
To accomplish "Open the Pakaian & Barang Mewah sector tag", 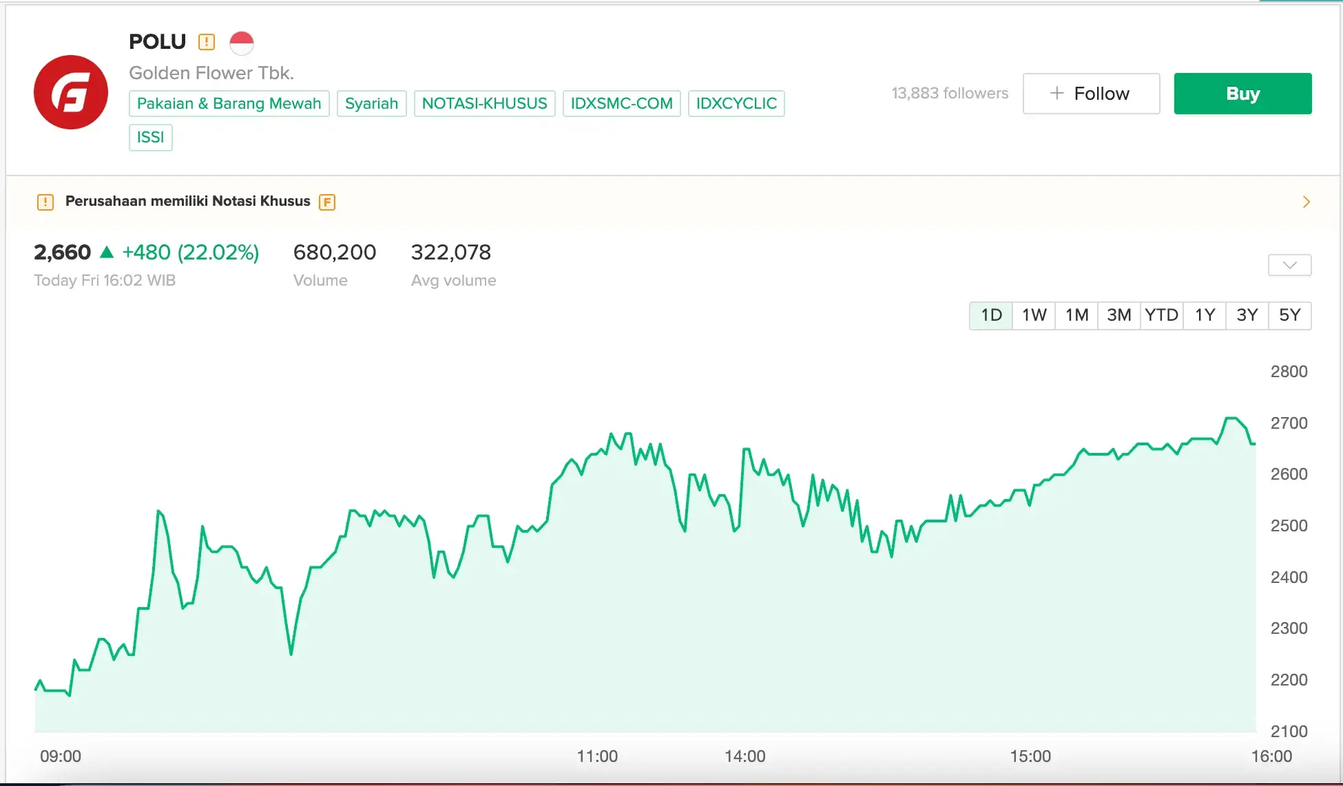I will click(x=229, y=103).
